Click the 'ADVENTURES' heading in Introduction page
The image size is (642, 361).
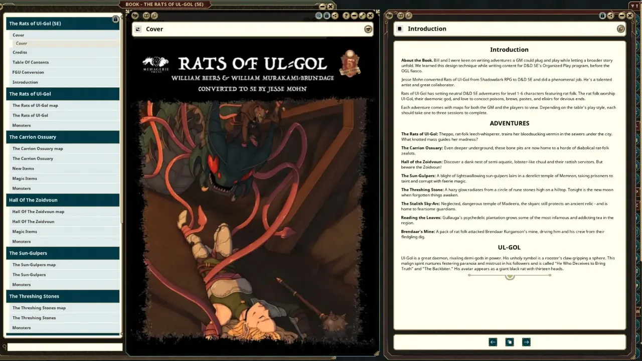click(509, 123)
